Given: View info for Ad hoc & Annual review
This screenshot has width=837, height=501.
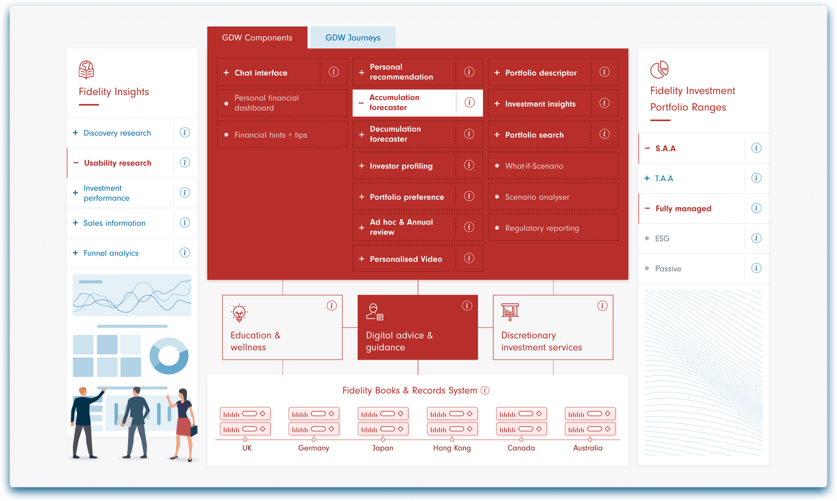Looking at the screenshot, I should [x=469, y=227].
